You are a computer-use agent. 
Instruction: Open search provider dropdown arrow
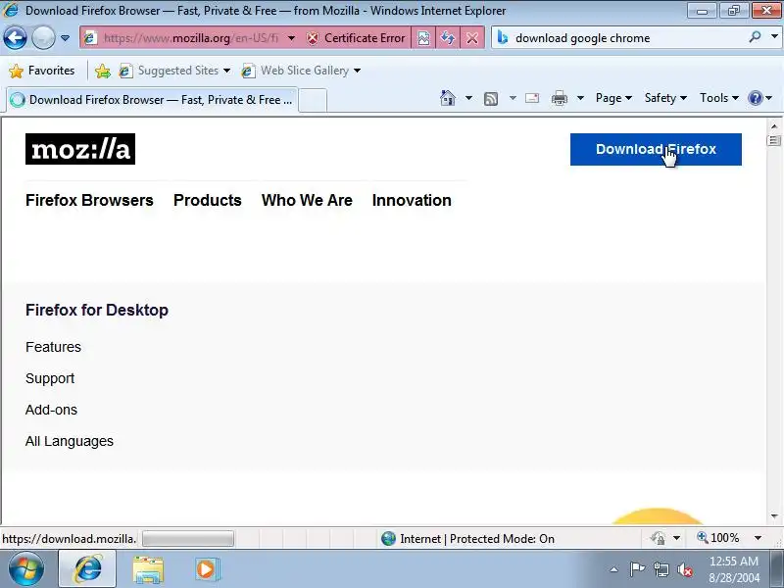[774, 37]
